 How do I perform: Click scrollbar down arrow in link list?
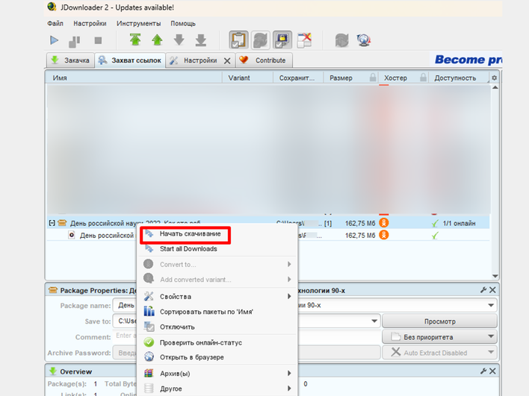(x=495, y=276)
